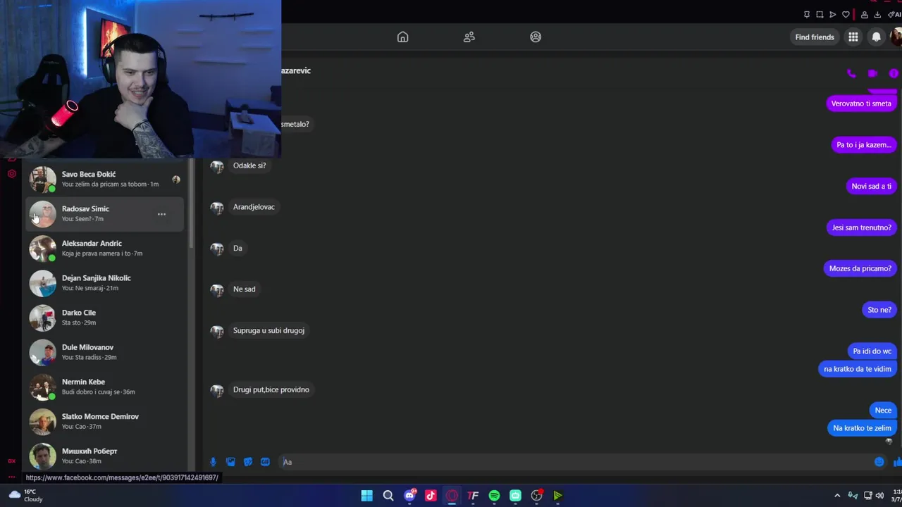Open the weather widget on taskbar
Screen dimensions: 902x507
(25, 496)
